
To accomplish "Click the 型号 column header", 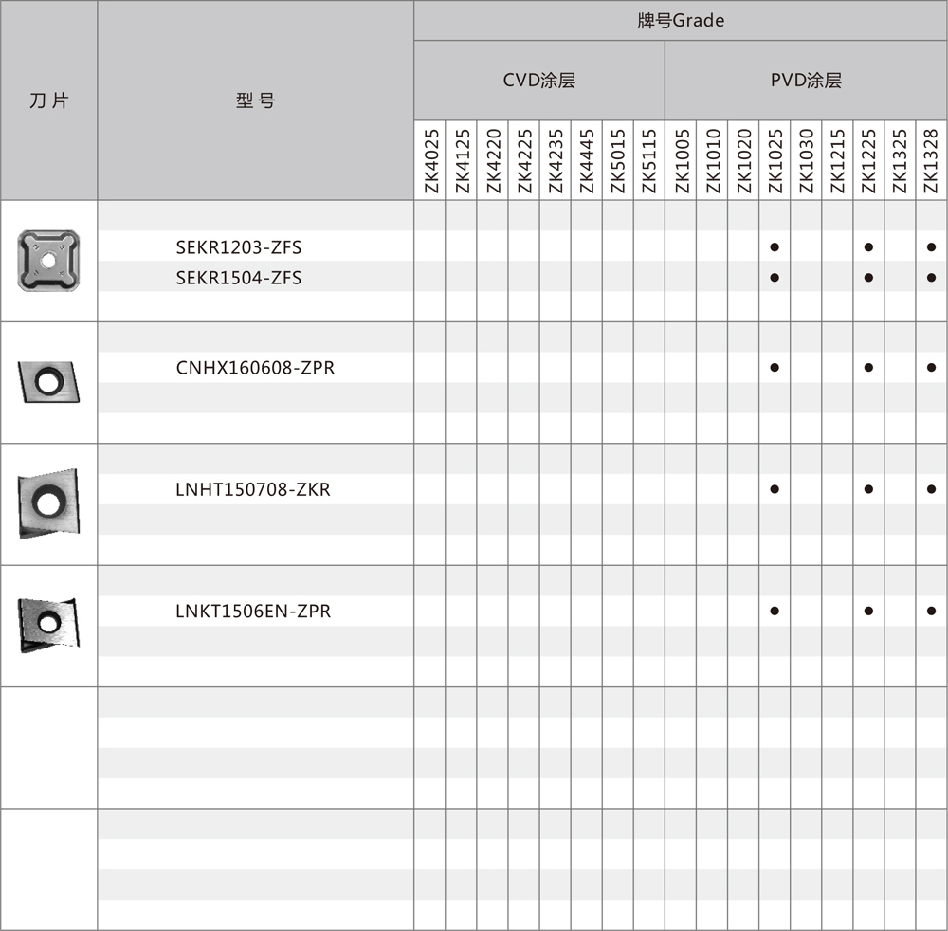I will (255, 100).
